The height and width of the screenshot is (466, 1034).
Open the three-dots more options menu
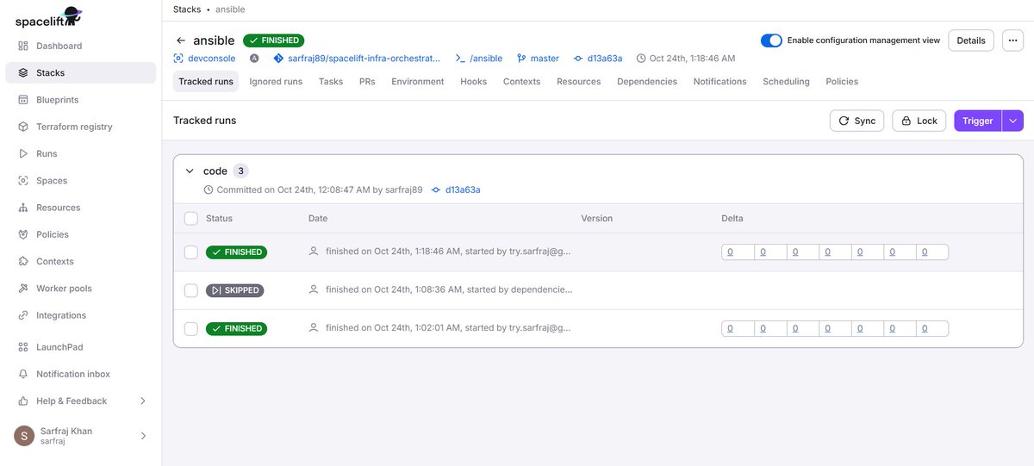1012,40
